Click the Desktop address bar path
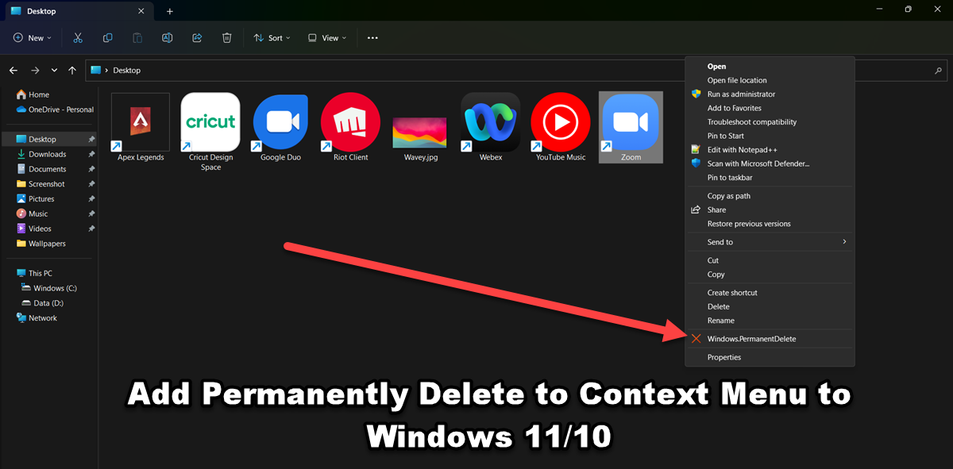This screenshot has width=953, height=469. coord(126,70)
